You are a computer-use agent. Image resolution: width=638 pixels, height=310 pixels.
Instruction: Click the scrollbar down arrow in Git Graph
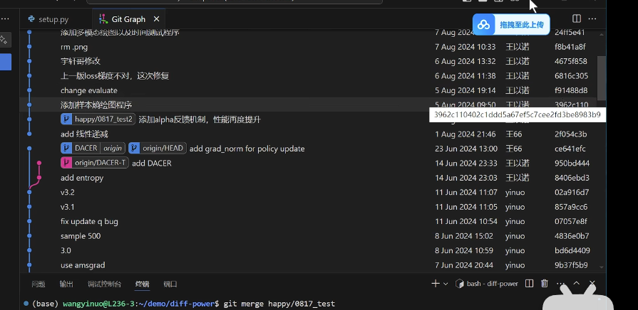point(602,267)
